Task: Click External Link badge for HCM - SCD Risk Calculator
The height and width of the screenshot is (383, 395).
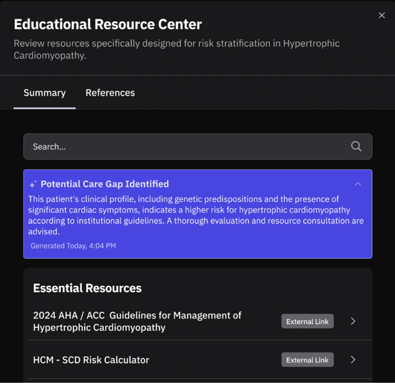Action: click(307, 360)
